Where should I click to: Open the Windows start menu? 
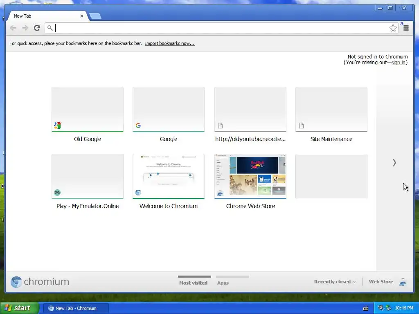coord(19,308)
